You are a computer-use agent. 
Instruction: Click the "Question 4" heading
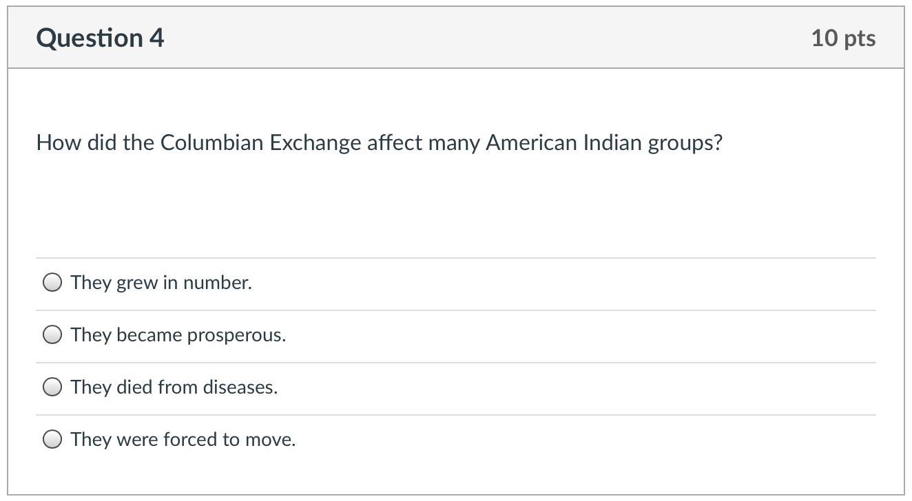pos(100,37)
